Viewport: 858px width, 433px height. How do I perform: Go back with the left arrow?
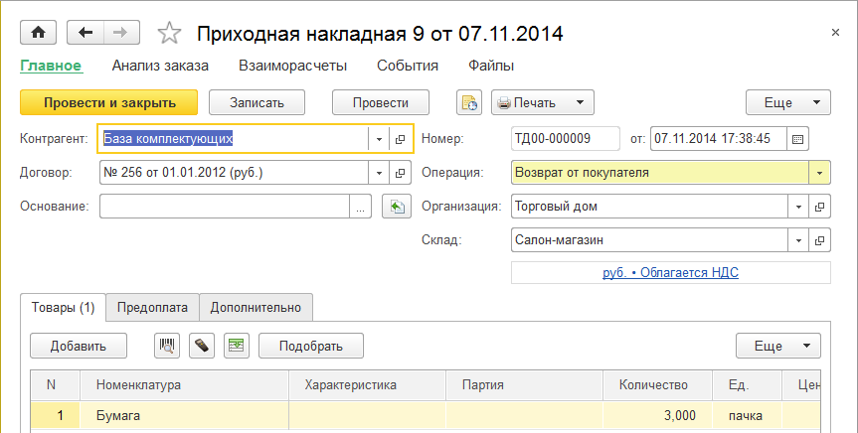pyautogui.click(x=86, y=33)
